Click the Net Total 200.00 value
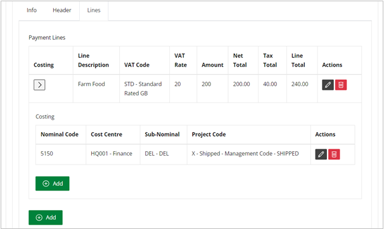The width and height of the screenshot is (384, 229). coord(241,84)
